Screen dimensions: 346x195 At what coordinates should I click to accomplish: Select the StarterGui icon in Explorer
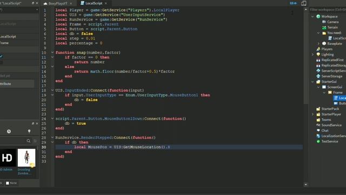[318, 82]
